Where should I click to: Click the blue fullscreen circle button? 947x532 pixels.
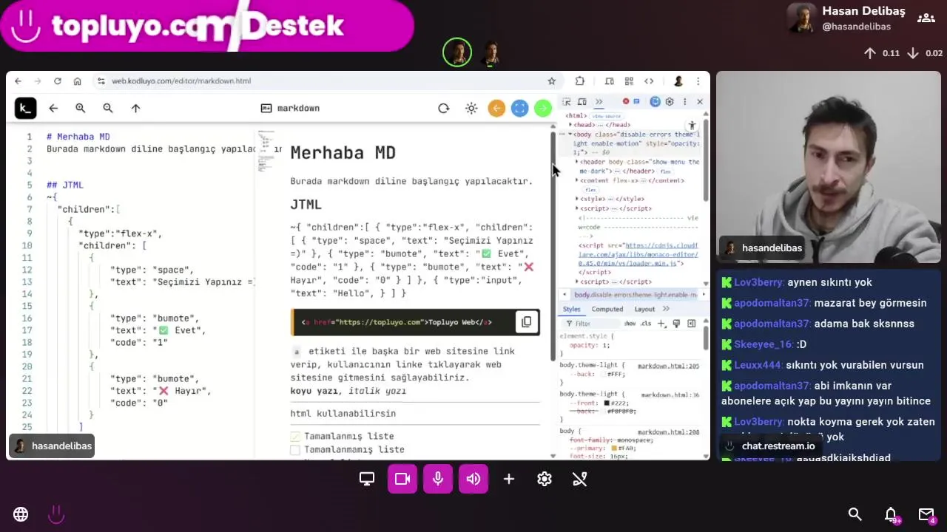click(x=520, y=109)
